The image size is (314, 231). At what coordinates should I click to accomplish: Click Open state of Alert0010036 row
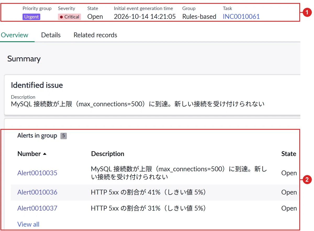[289, 192]
